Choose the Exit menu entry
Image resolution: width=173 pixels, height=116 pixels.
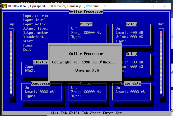coord(27,50)
